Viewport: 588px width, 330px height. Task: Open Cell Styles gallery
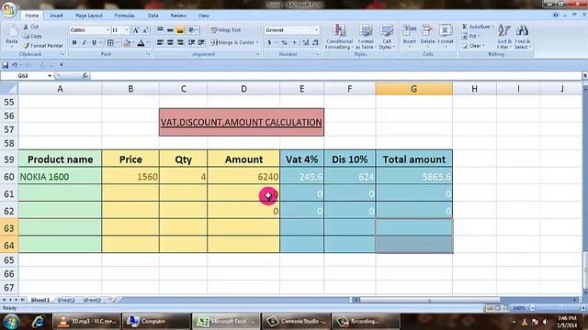[x=386, y=37]
